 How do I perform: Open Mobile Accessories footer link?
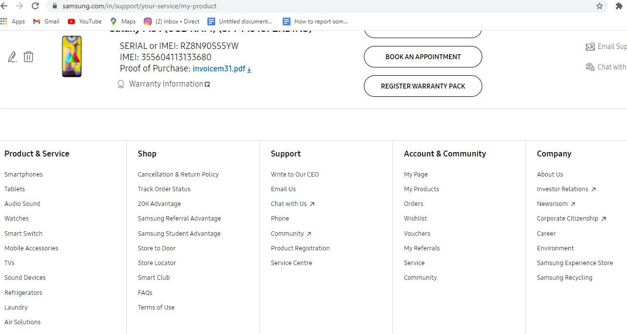[x=31, y=248]
